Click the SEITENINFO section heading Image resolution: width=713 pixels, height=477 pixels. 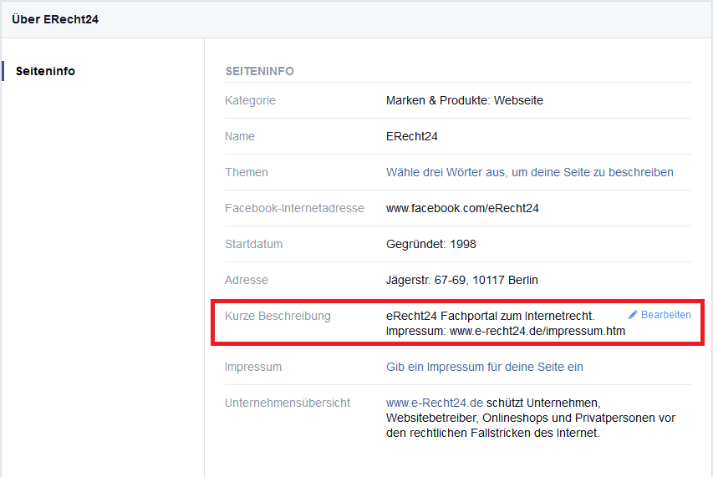click(x=259, y=71)
